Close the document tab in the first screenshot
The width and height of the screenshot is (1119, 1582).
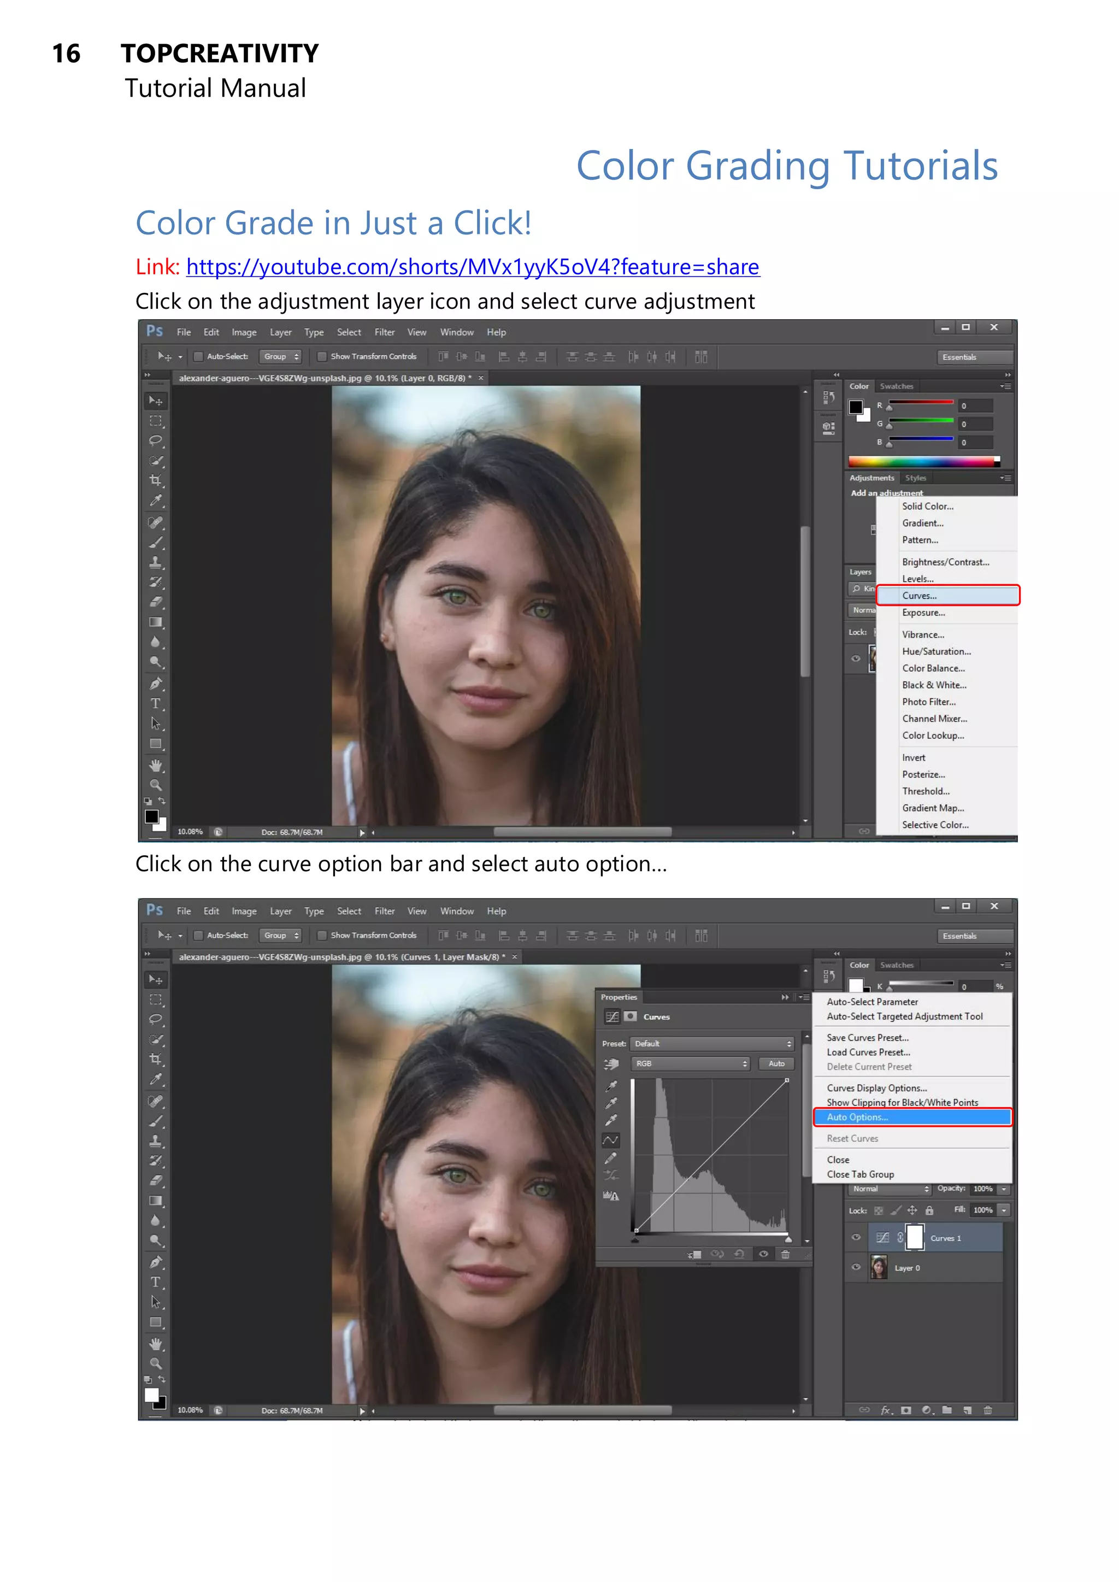481,378
